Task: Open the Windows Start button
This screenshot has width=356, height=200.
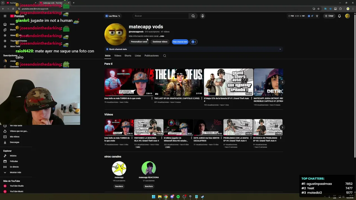Action: coord(154,197)
